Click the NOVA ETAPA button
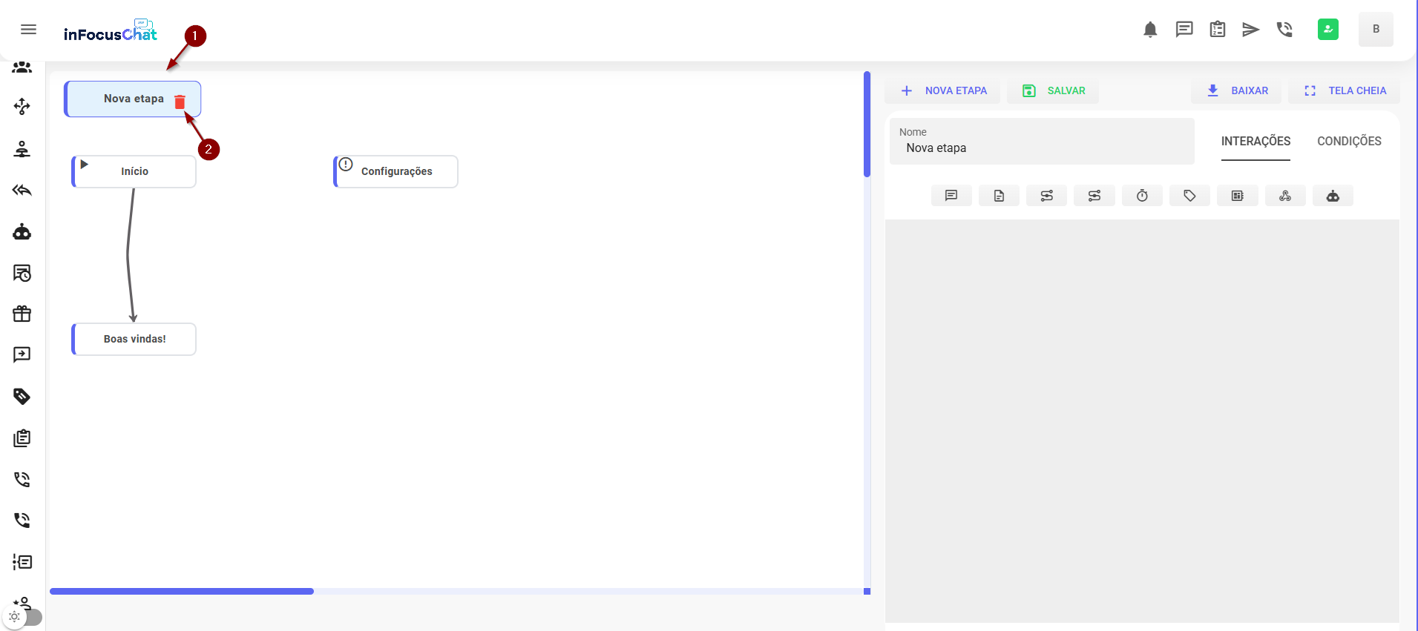Screen dimensions: 1418x631 (x=943, y=90)
